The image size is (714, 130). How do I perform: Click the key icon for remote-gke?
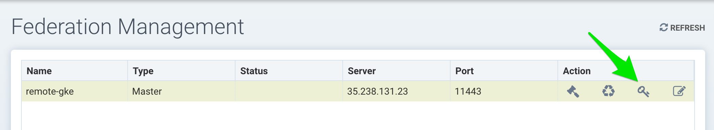click(x=643, y=91)
